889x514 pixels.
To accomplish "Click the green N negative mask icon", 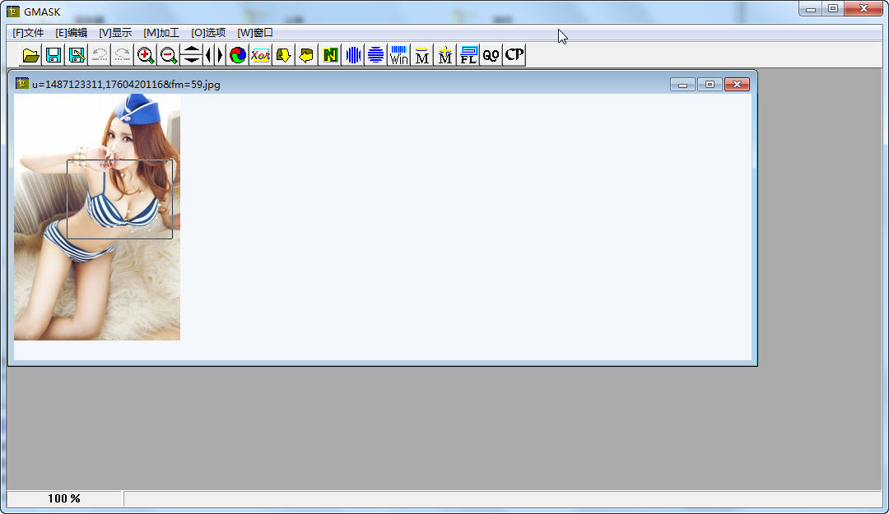I will (x=330, y=55).
